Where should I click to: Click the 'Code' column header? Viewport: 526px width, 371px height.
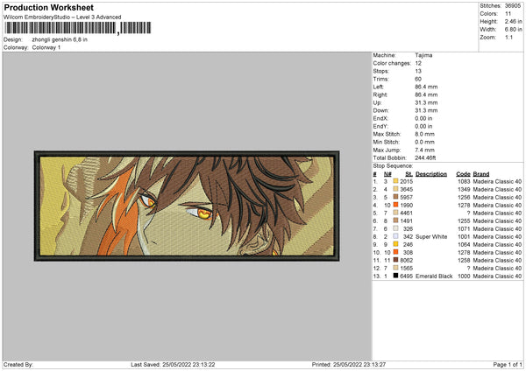tap(463, 174)
